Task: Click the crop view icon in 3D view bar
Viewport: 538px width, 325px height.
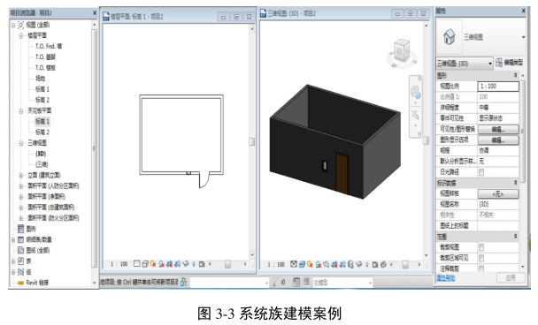Action: (x=334, y=264)
